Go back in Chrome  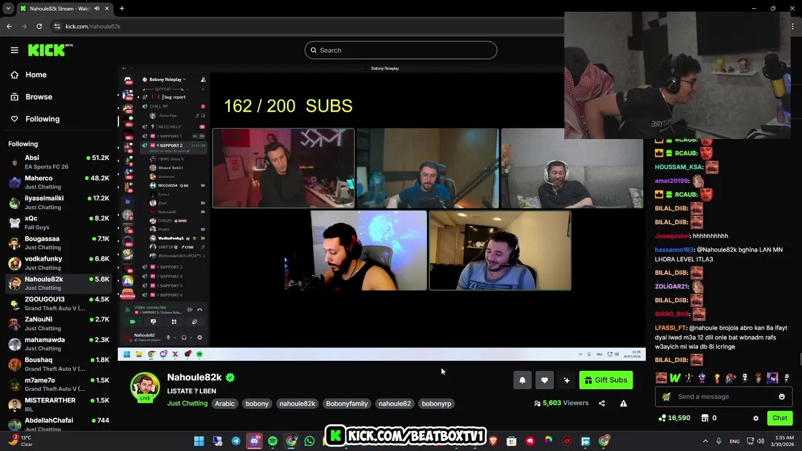(x=9, y=26)
